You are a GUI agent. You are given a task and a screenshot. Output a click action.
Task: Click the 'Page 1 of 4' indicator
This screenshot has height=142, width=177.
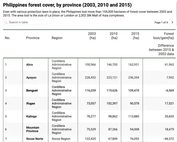pyautogui.click(x=161, y=23)
